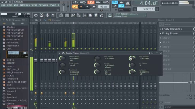Screen dimensions: 195x109
Task: Expand the Fruity Phaser slot arrow
Action: point(161,33)
